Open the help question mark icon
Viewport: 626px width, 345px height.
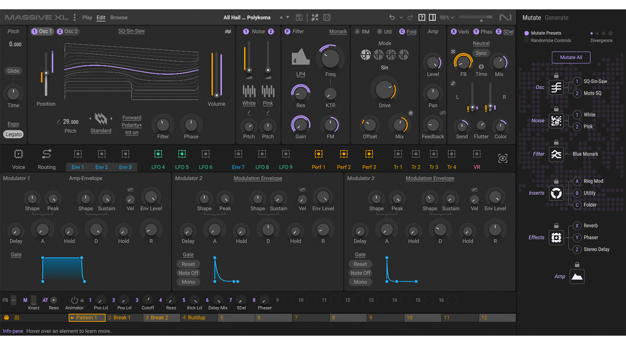point(422,17)
